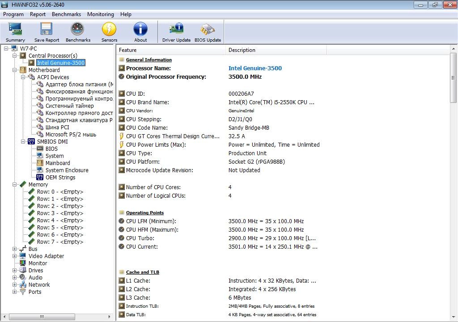Click the Driver Update toolbar icon
458x322 pixels.
pyautogui.click(x=176, y=29)
